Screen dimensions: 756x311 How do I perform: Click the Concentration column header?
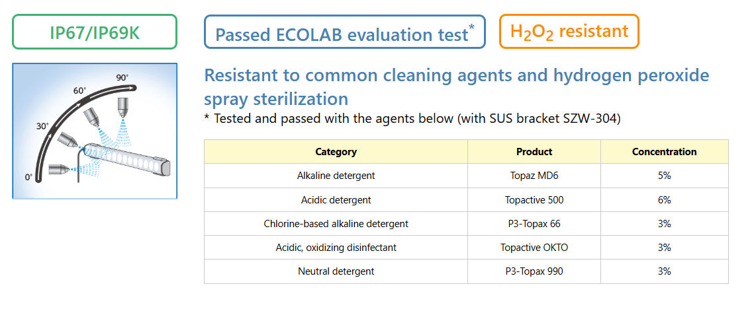pyautogui.click(x=664, y=152)
